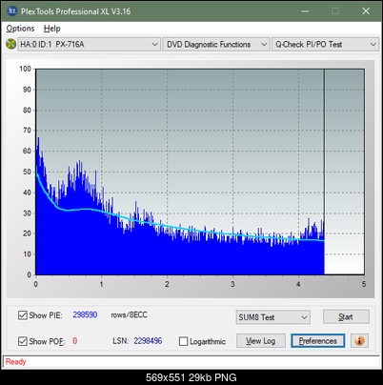The image size is (383, 385).
Task: Open the Preferences button
Action: [x=318, y=341]
